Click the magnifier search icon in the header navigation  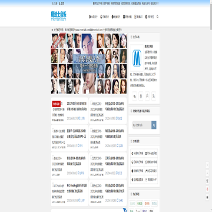157,17
